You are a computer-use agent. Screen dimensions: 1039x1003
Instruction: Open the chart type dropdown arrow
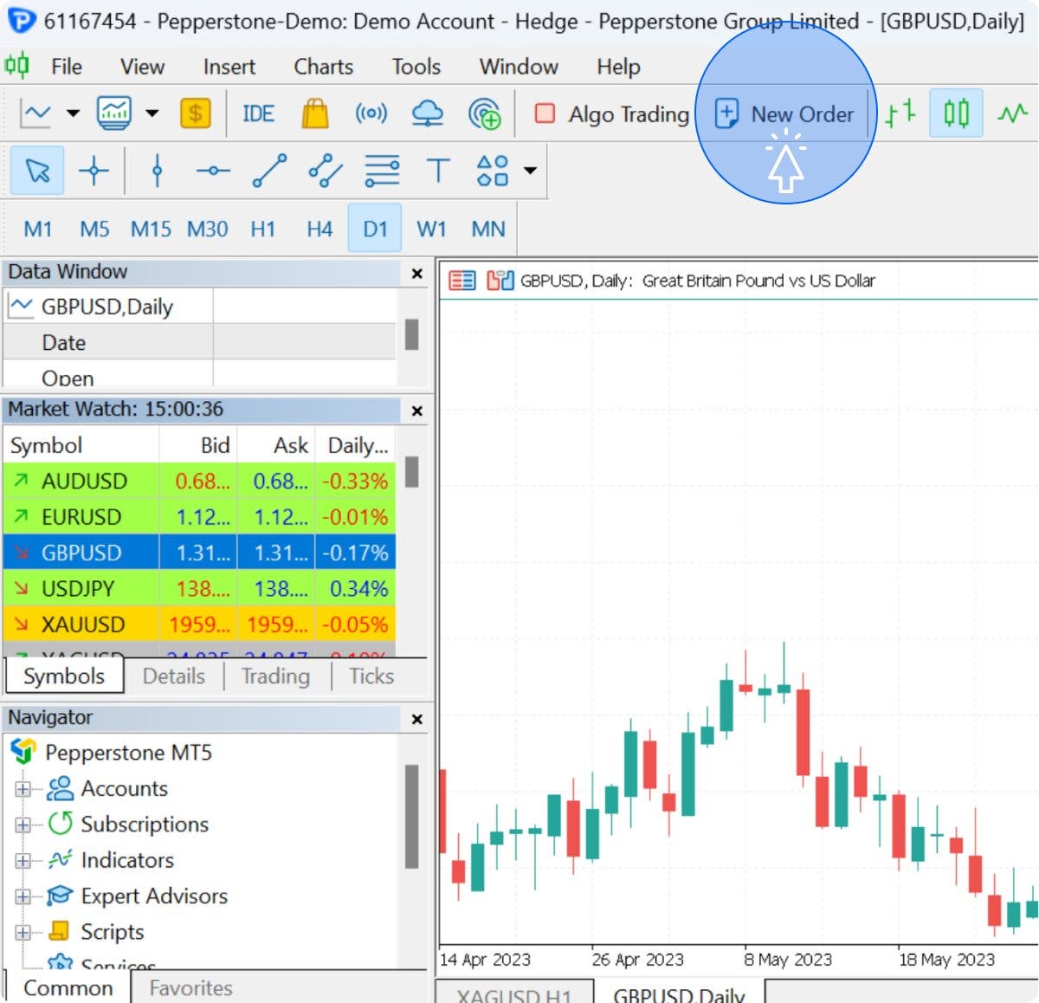73,113
